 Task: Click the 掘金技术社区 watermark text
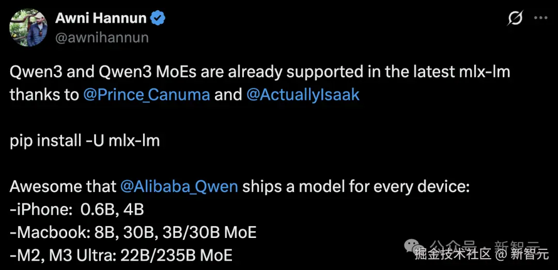(x=452, y=254)
